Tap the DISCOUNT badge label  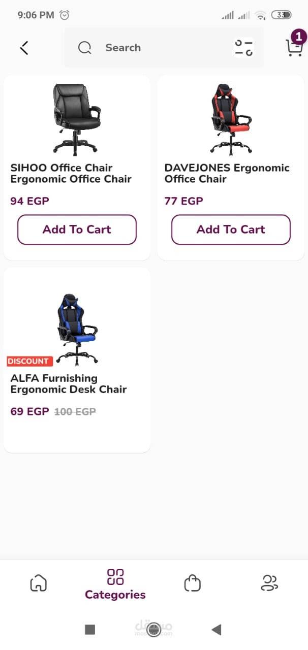click(28, 361)
